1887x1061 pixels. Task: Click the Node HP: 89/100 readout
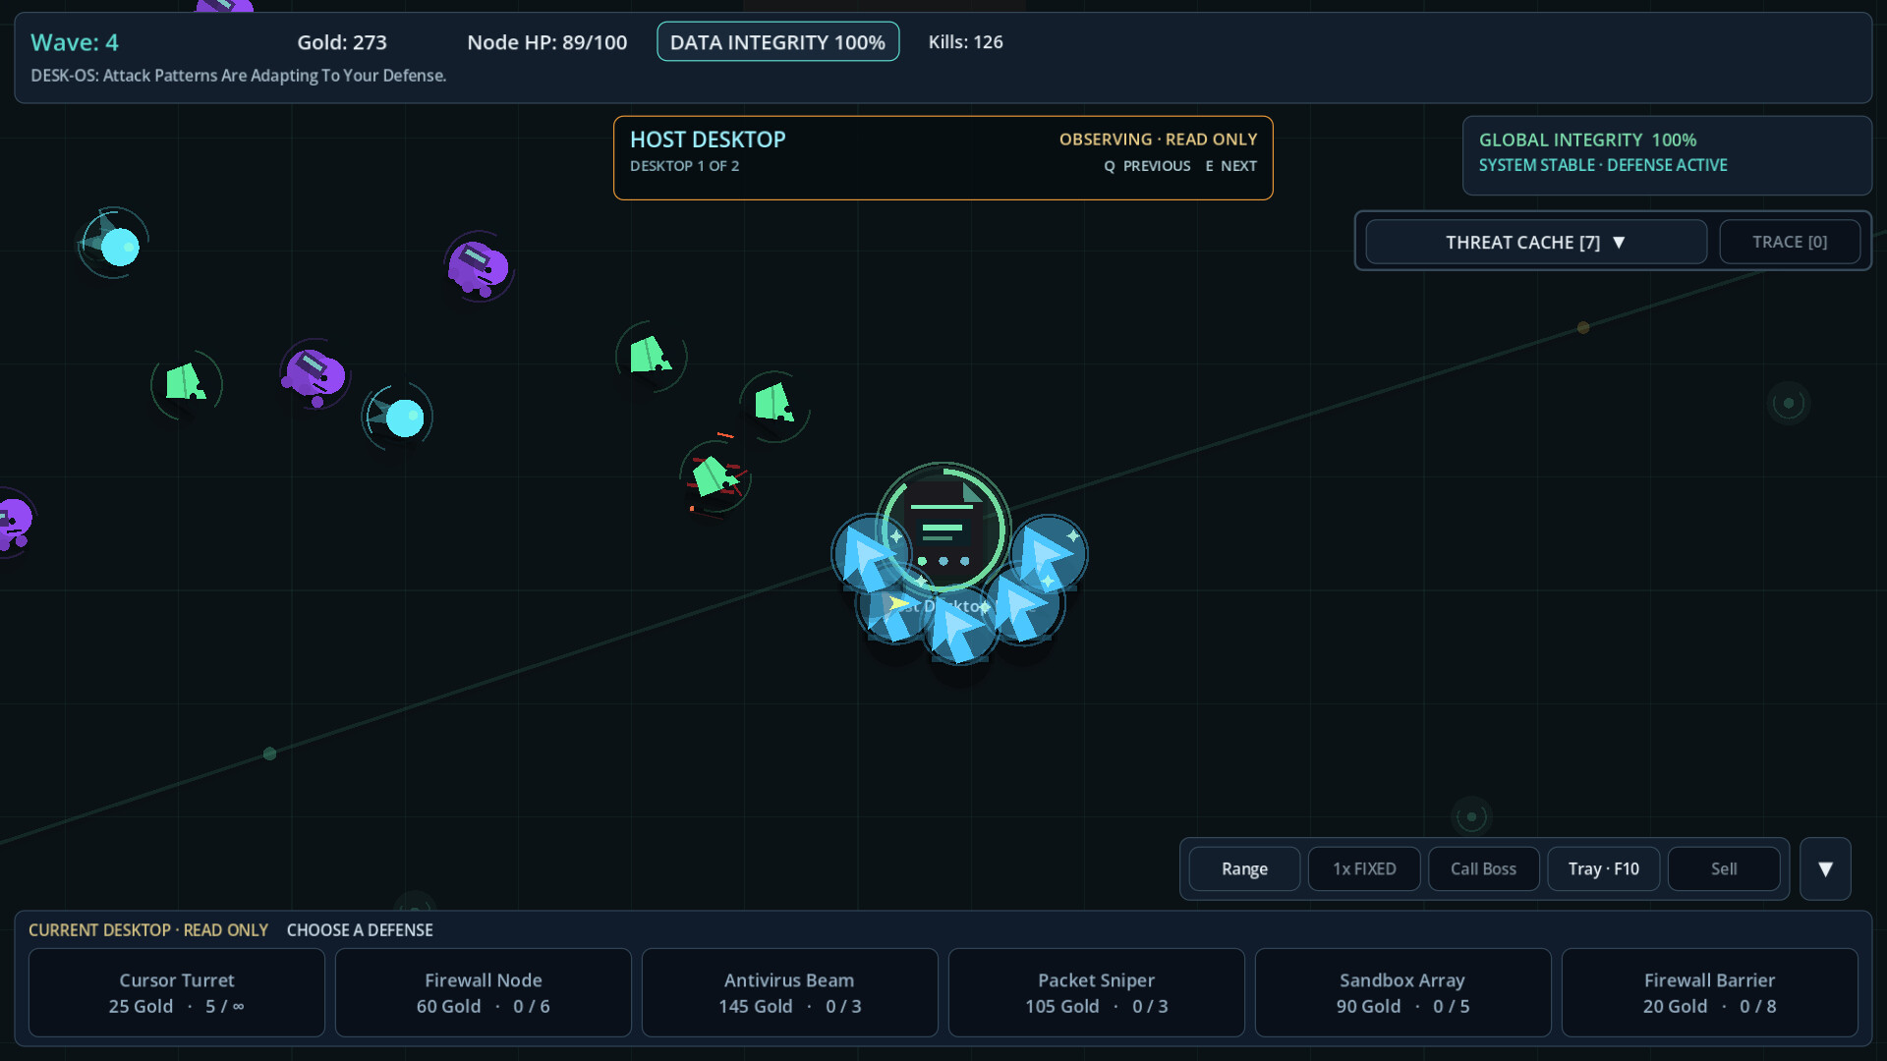pyautogui.click(x=547, y=42)
